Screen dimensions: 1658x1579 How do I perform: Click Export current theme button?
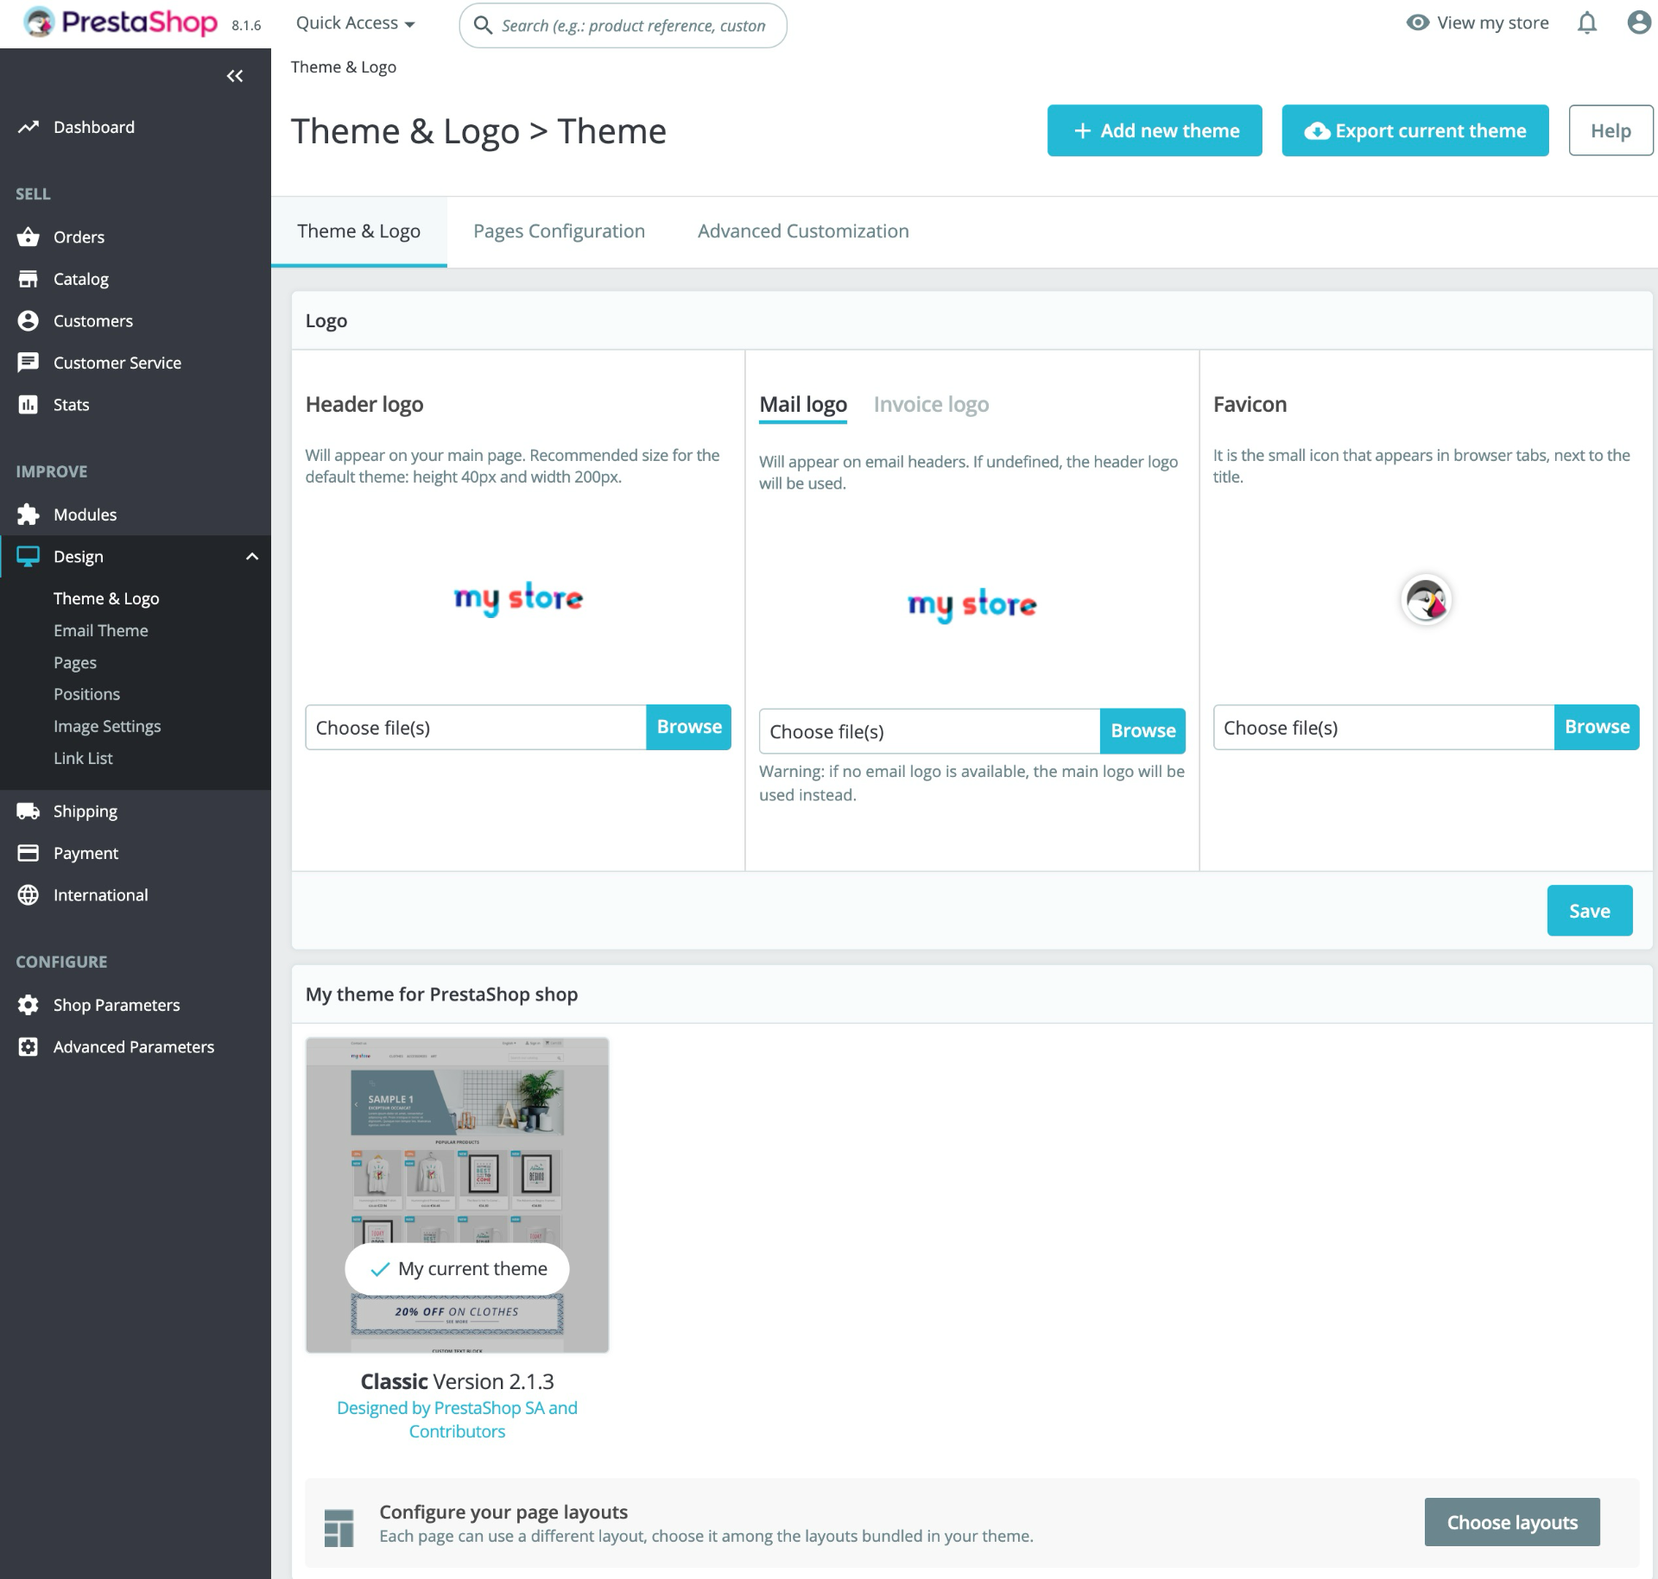(x=1414, y=130)
